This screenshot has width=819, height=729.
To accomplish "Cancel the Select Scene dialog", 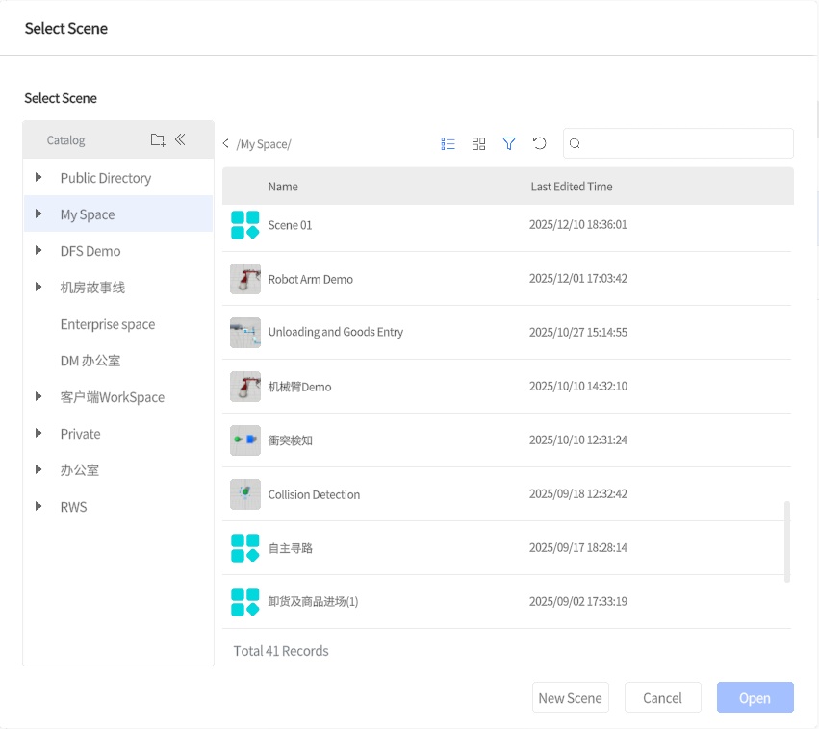I will point(662,697).
